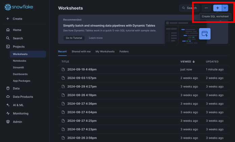Open worksheet titled 2024-08-27 4:04pm

tap(82, 112)
